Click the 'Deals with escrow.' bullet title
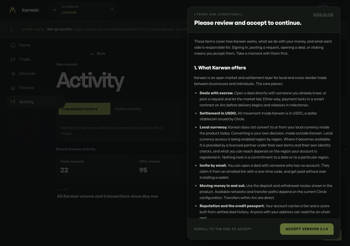350x246 pixels. point(217,93)
